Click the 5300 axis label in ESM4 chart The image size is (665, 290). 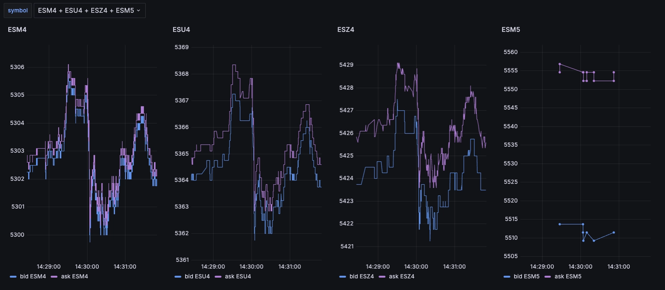[17, 235]
